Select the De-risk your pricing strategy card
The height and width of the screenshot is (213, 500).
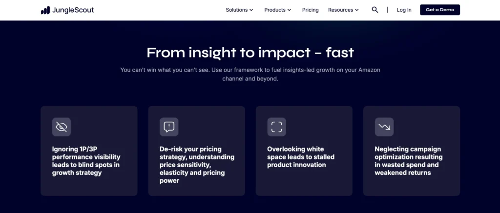tap(196, 165)
